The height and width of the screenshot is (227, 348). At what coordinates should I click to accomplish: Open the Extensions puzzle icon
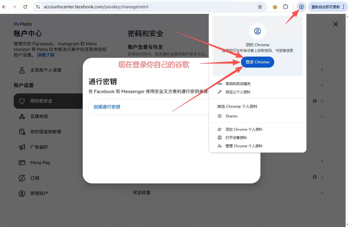tap(286, 7)
